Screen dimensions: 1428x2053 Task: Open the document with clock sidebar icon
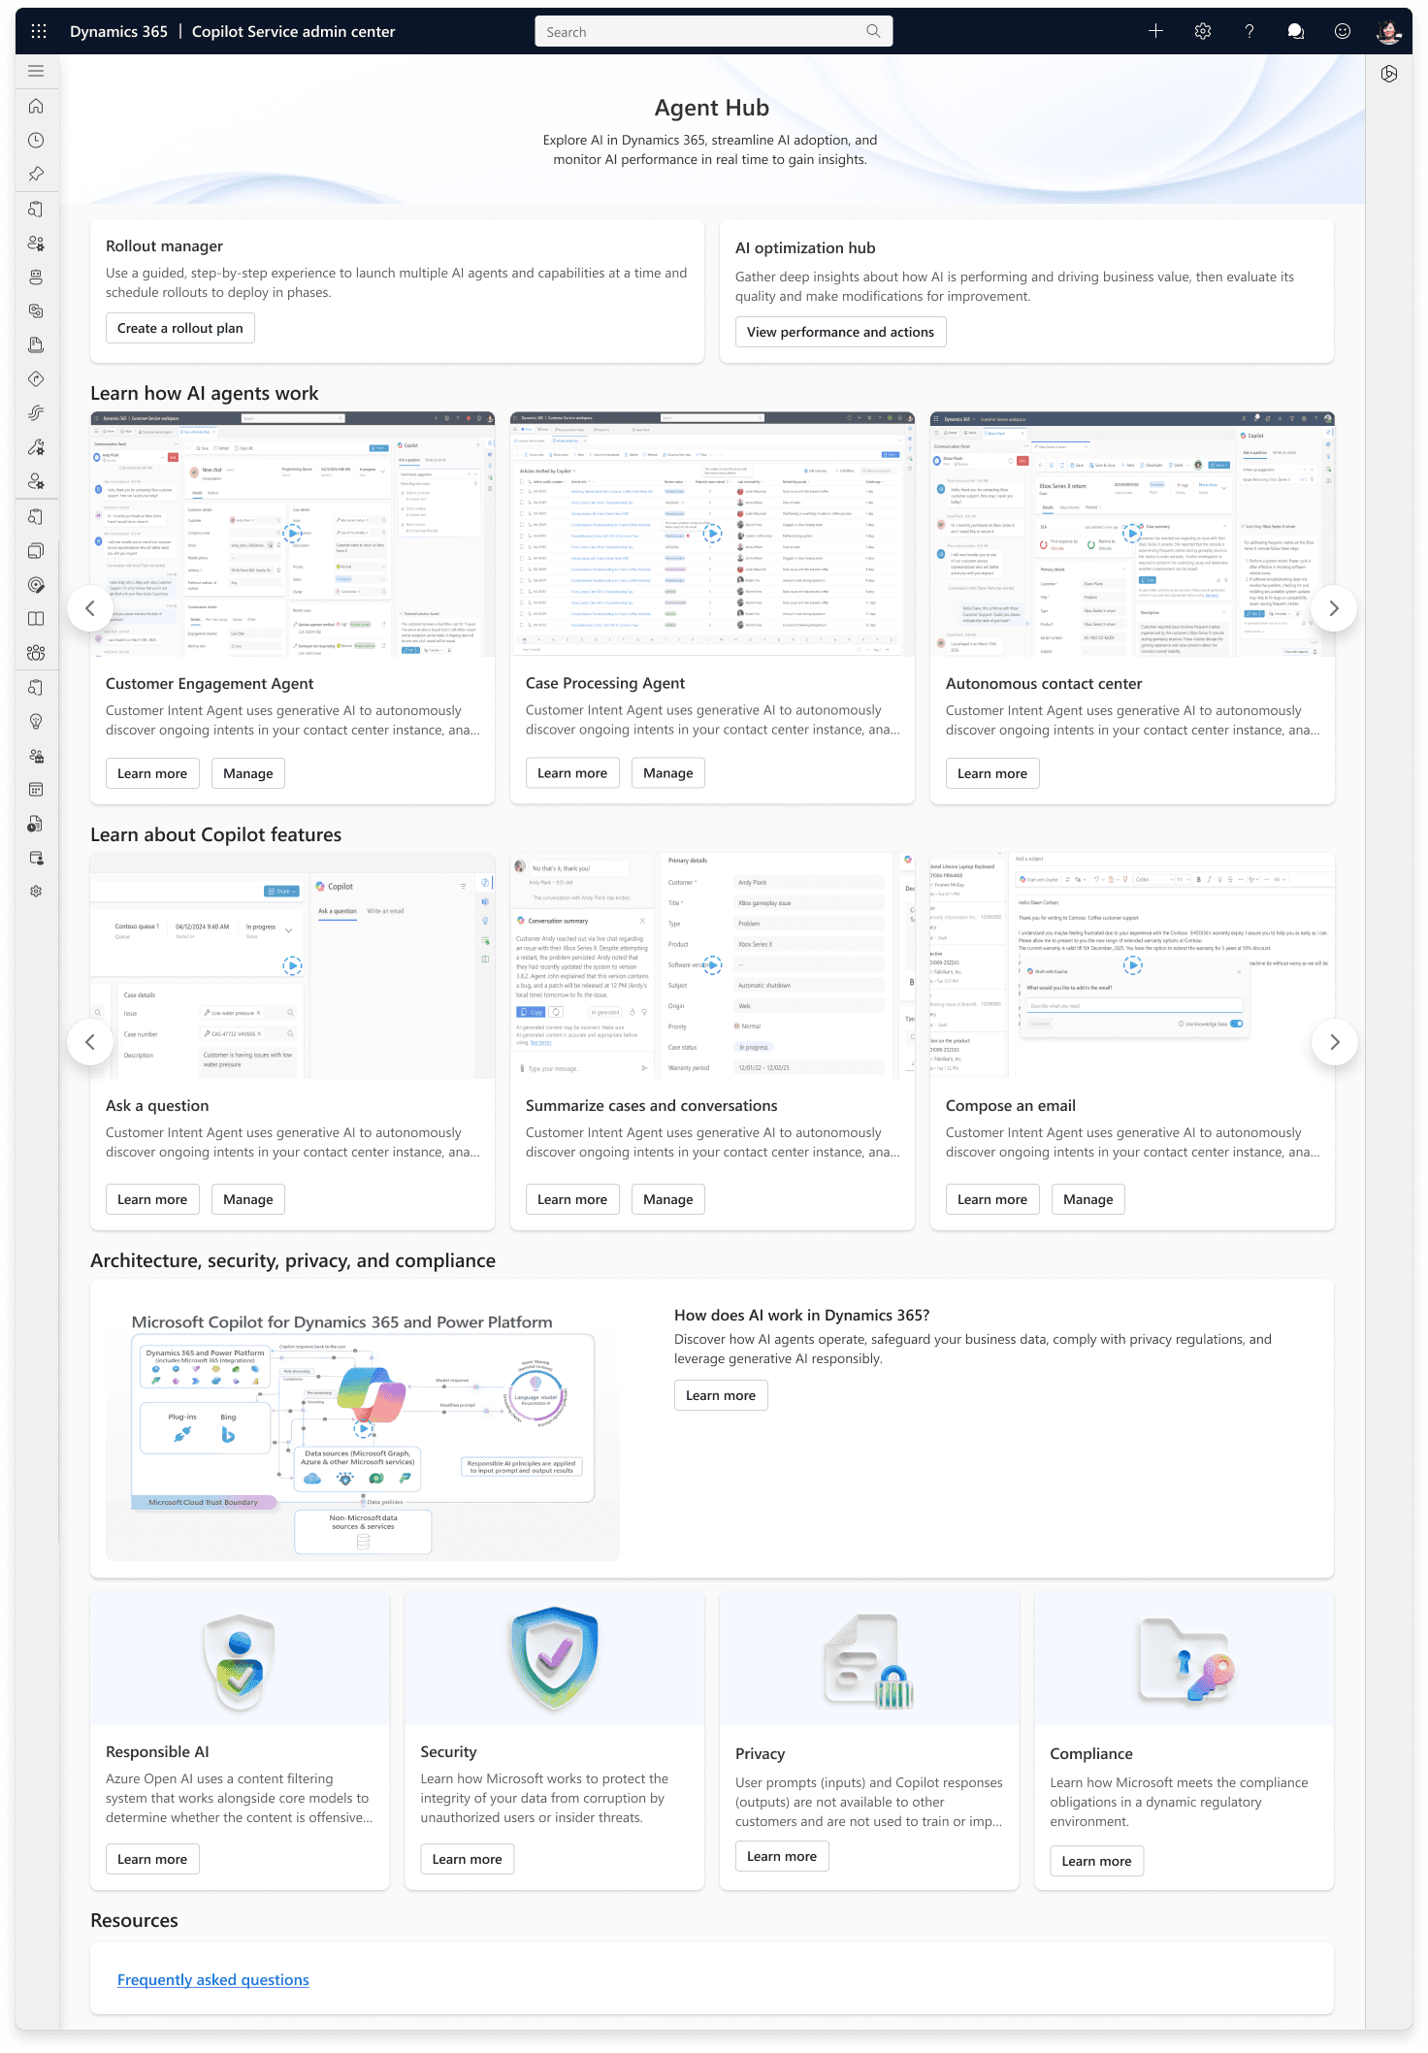(x=36, y=824)
